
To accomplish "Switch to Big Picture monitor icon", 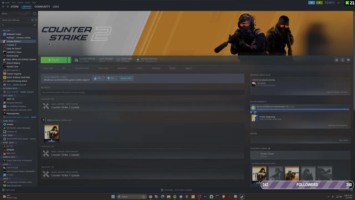I will point(338,2).
